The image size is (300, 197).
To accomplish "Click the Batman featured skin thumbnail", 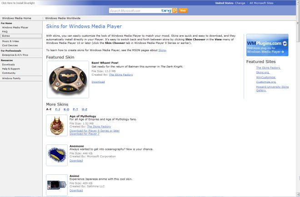I will [x=68, y=79].
